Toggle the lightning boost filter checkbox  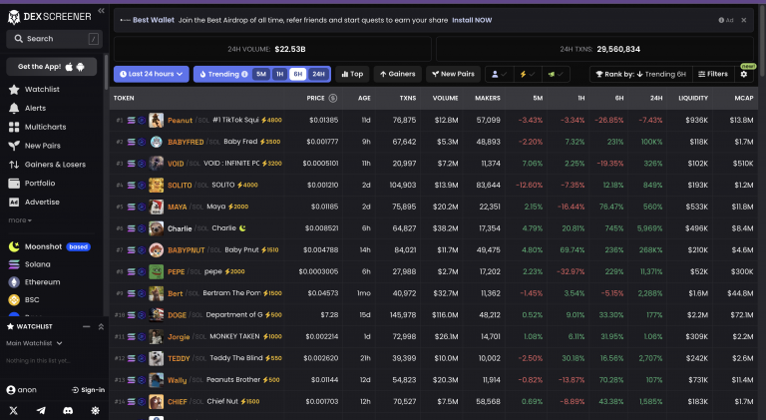527,74
